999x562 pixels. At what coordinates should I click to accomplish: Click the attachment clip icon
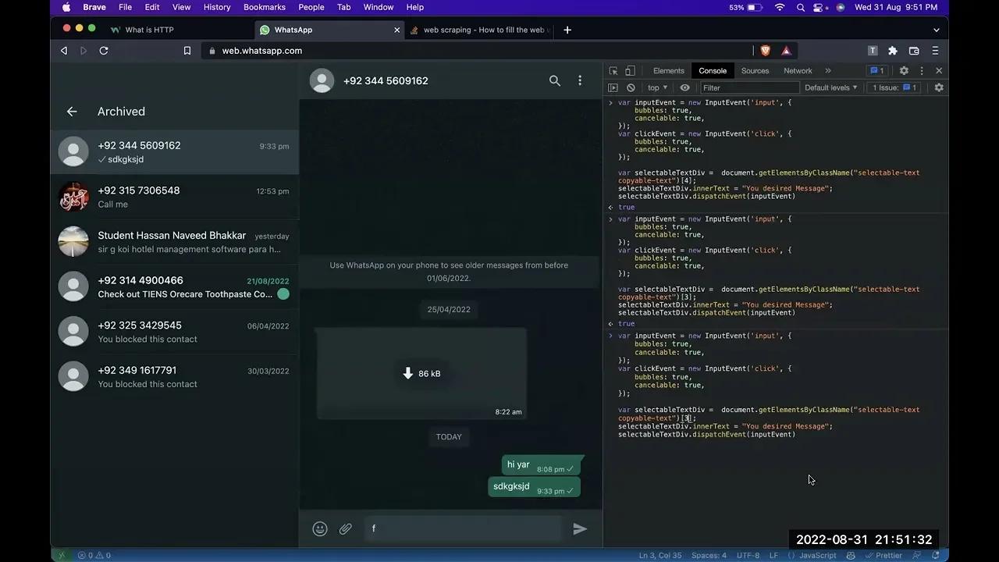pyautogui.click(x=345, y=528)
